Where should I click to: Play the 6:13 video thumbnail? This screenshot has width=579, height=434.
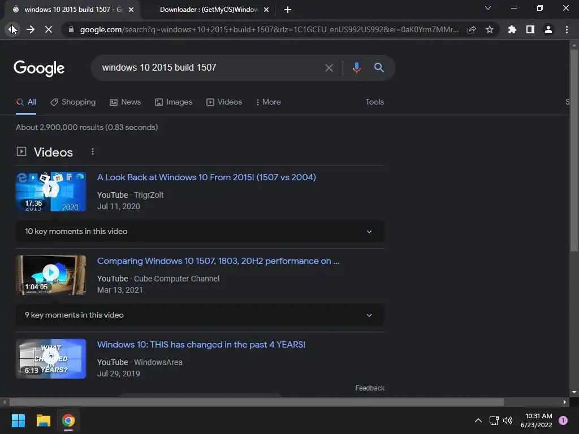51,359
